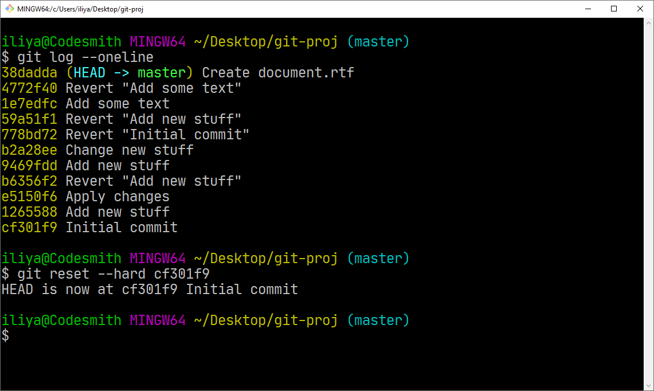Click the Git Bash icon in title bar

9,9
